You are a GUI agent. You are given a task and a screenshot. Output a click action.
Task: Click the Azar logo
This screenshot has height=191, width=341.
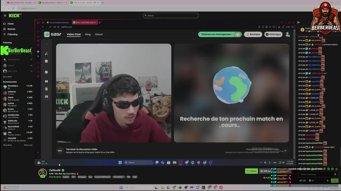[x=53, y=34]
